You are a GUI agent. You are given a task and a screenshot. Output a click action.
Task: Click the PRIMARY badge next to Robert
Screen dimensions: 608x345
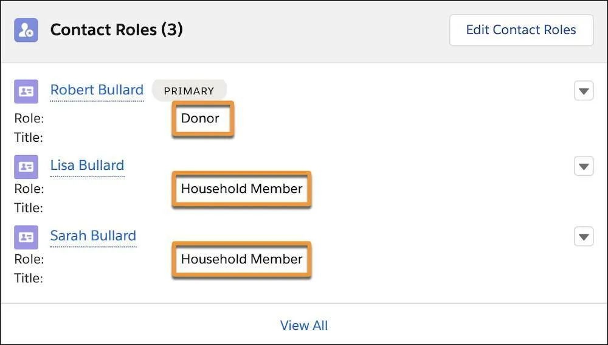189,91
